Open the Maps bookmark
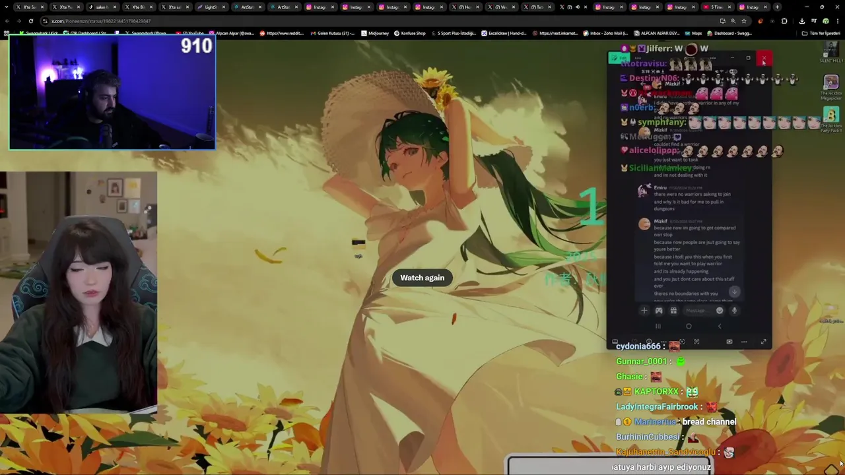The image size is (845, 475). pos(693,33)
